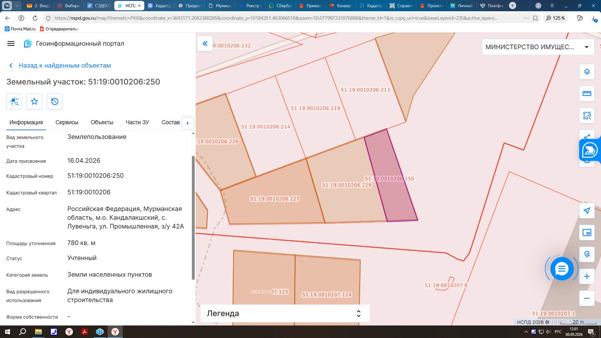Open the РУС language indicator in tray
601x338 pixels.
(558, 332)
